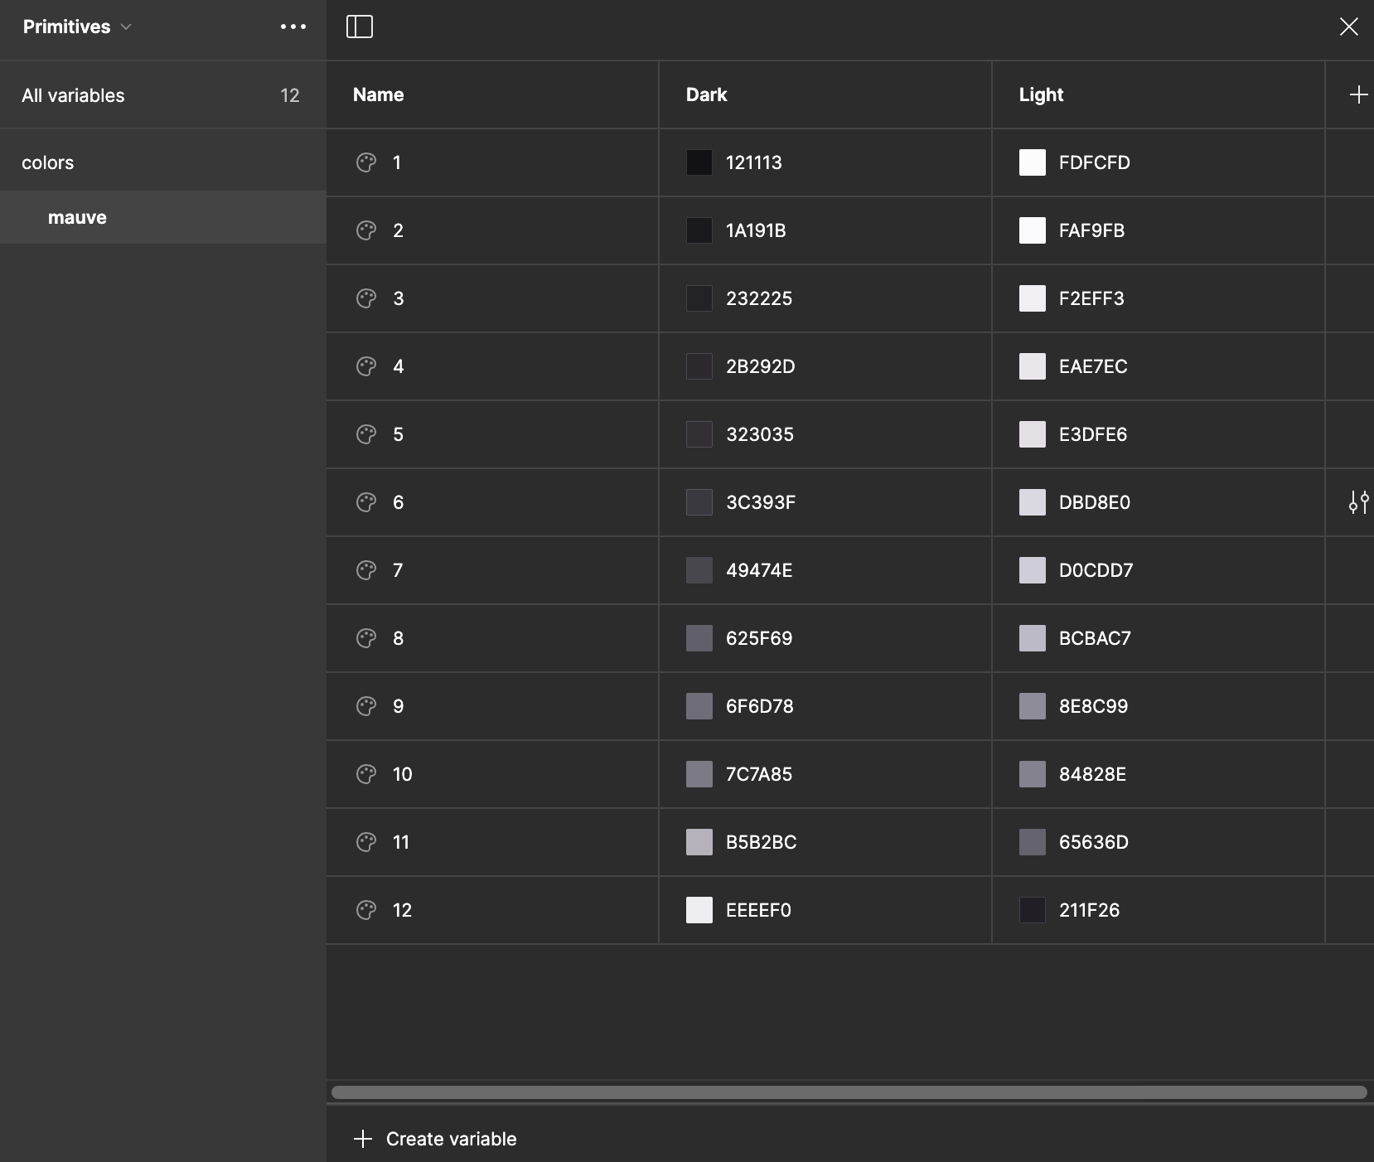
Task: Click color type icon of variable 2
Action: click(x=366, y=230)
